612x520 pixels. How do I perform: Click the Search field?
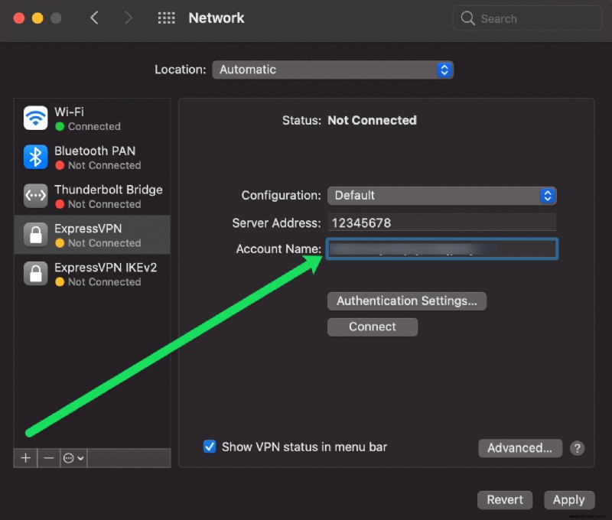(x=527, y=18)
